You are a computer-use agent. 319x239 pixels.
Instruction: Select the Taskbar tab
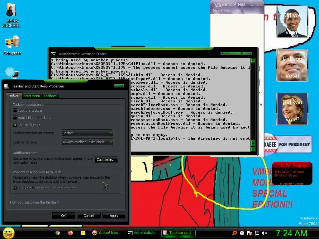tap(14, 95)
